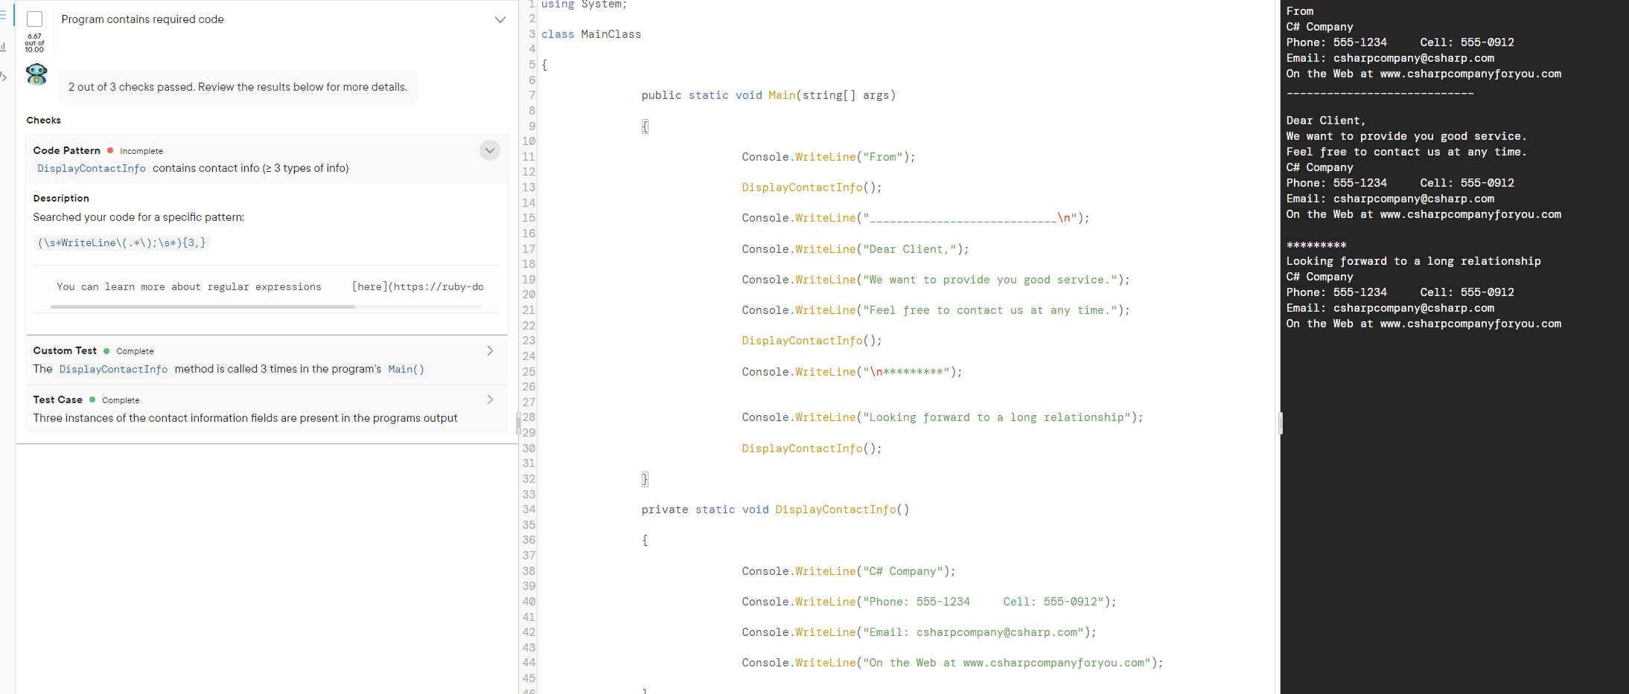1629x694 pixels.
Task: Collapse the Code Pattern check details
Action: [490, 150]
